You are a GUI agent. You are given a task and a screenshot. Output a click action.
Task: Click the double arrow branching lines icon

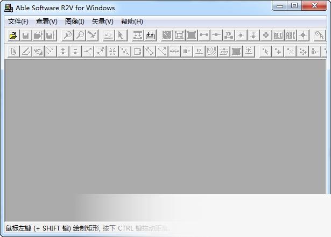[100, 52]
